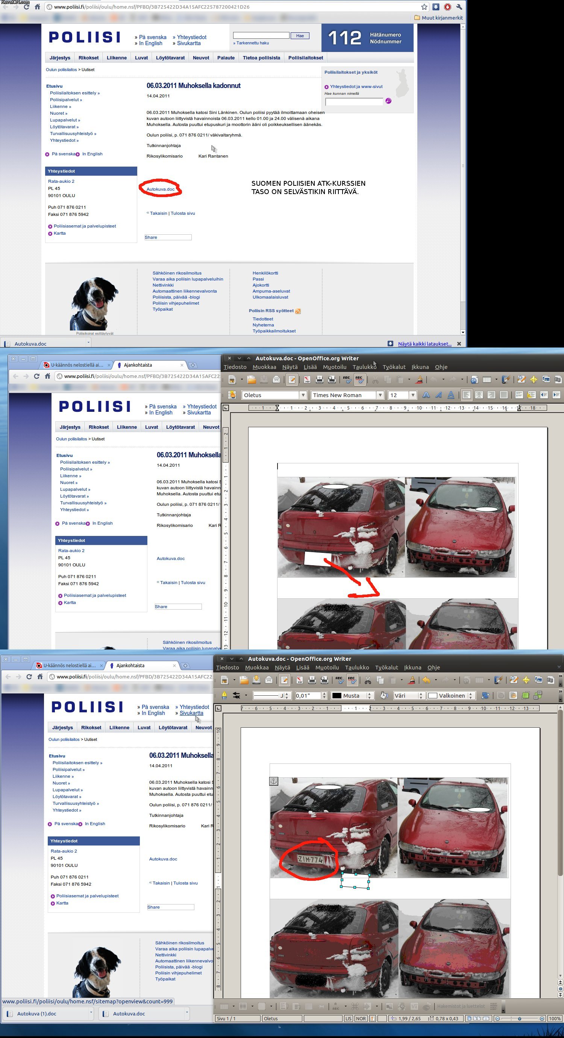Open the Palaute navigation tab

[x=226, y=58]
